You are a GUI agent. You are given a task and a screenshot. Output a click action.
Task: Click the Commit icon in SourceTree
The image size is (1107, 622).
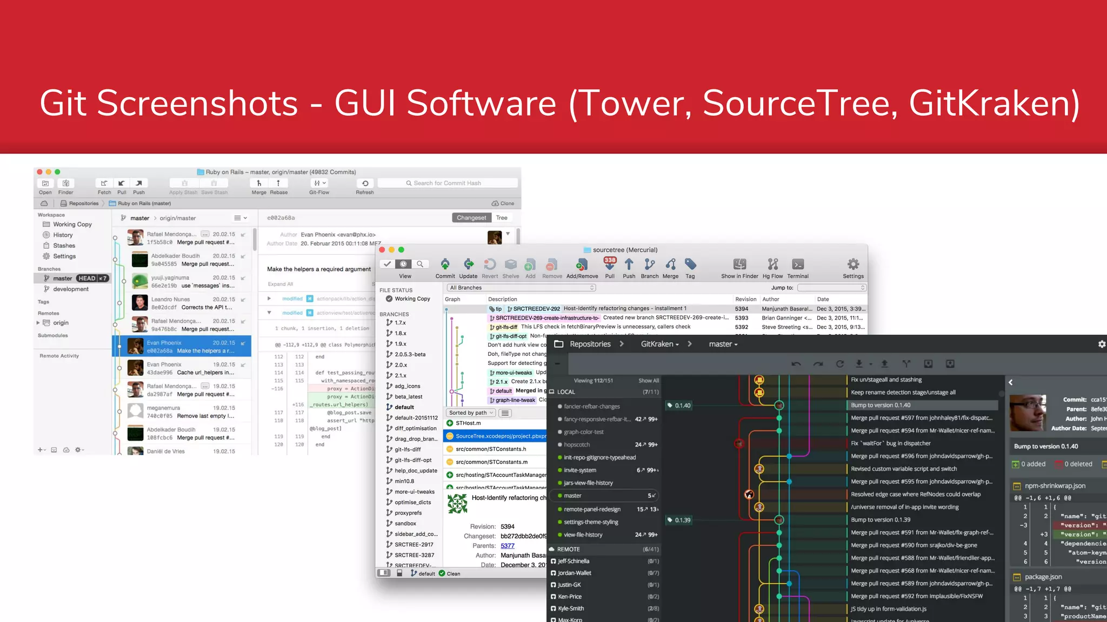(445, 264)
